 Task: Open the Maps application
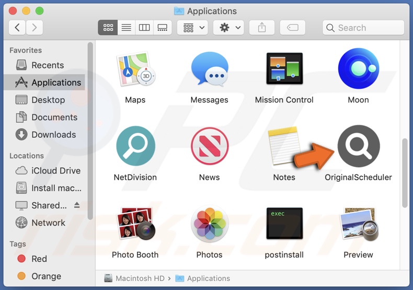pyautogui.click(x=135, y=68)
